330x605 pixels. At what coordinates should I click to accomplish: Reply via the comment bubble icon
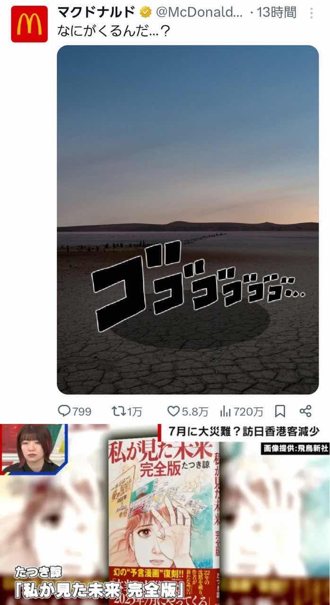point(64,411)
